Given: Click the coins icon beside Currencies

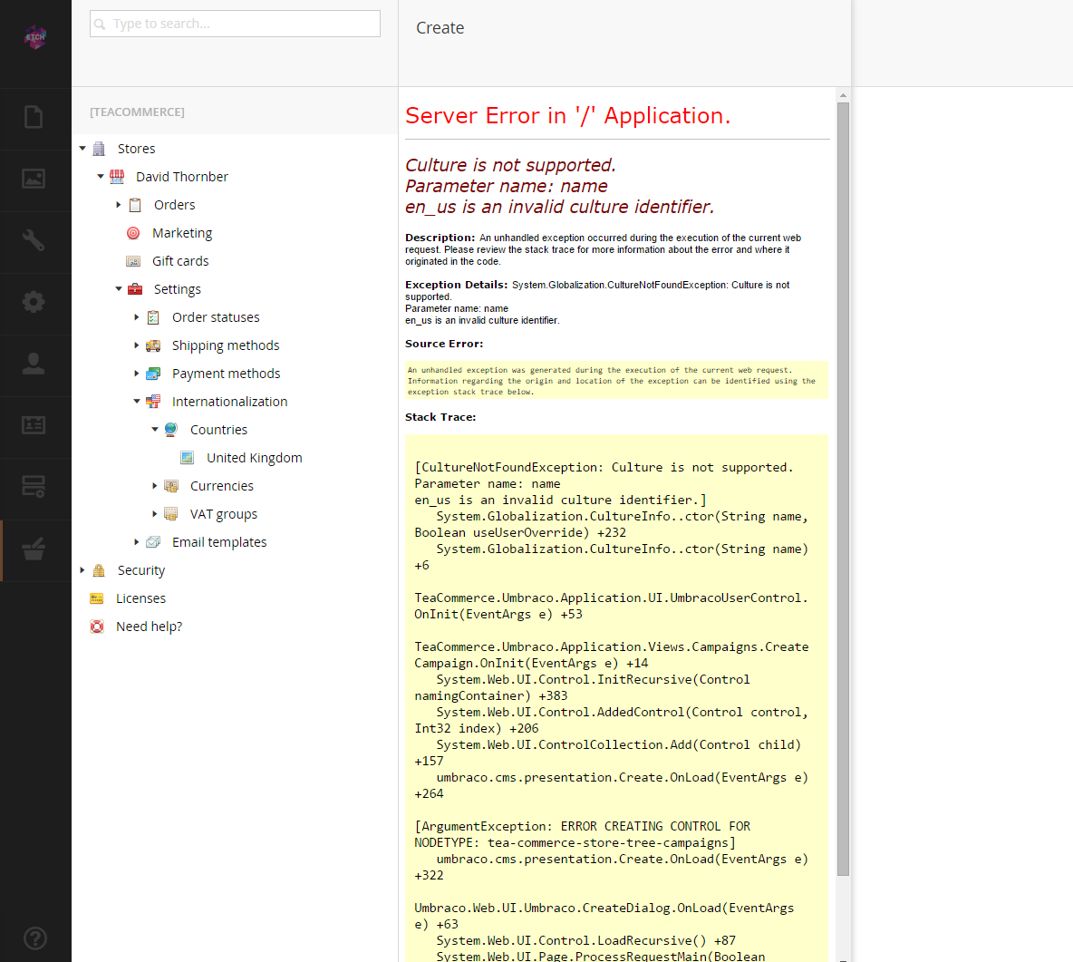Looking at the screenshot, I should [x=171, y=485].
